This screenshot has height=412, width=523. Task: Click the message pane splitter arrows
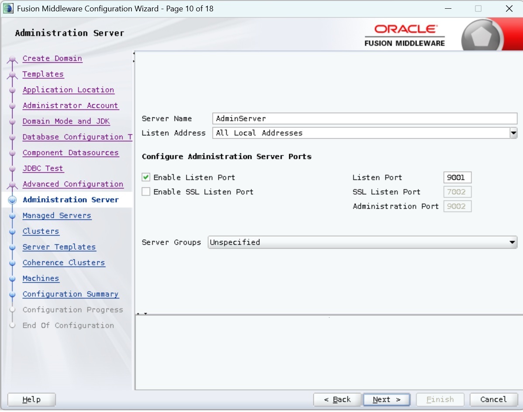coord(142,313)
